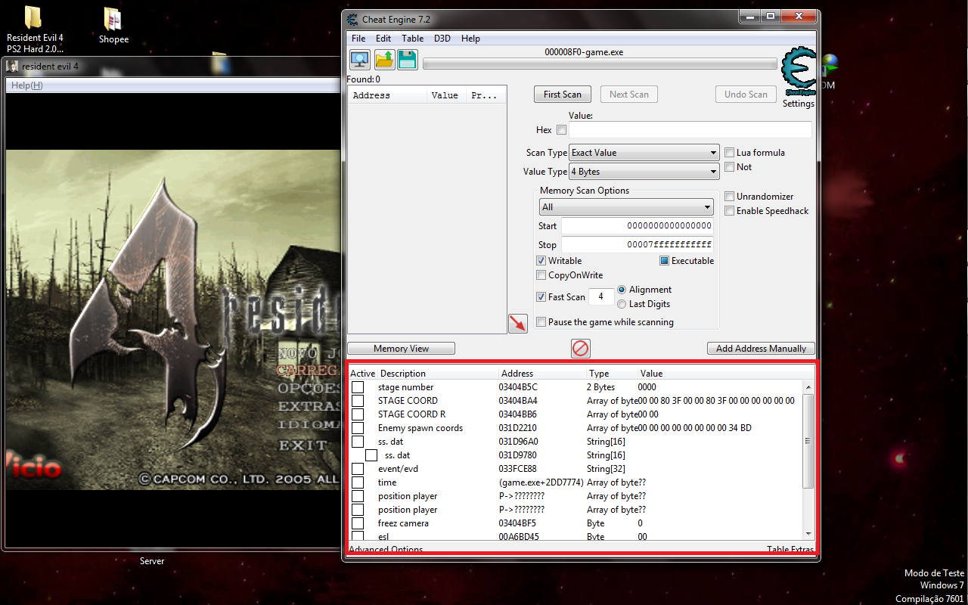The width and height of the screenshot is (968, 605).
Task: Click the Fast Scan alignment number field
Action: (x=601, y=297)
